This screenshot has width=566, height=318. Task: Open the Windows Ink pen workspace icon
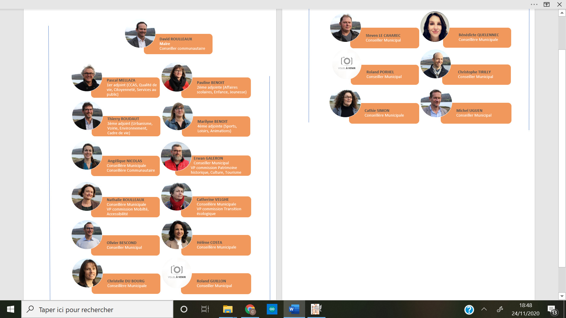[x=500, y=309]
